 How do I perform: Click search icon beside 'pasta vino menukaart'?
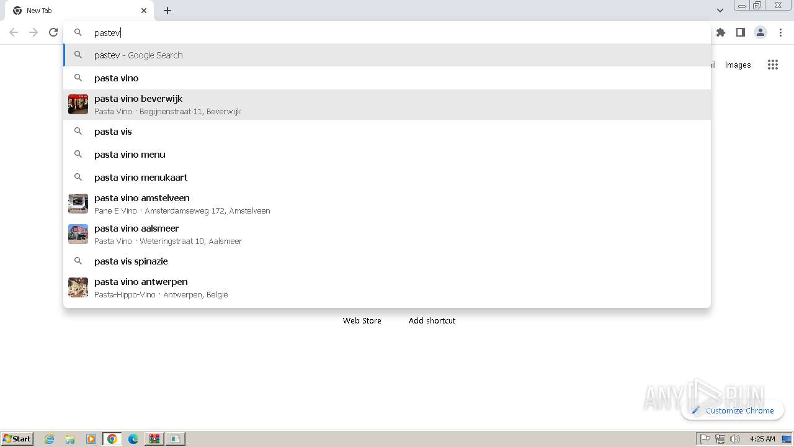coord(78,178)
